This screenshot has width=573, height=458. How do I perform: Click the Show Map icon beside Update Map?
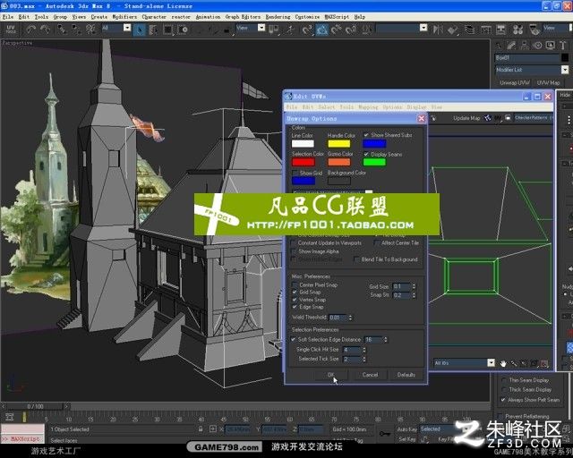pyautogui.click(x=487, y=118)
